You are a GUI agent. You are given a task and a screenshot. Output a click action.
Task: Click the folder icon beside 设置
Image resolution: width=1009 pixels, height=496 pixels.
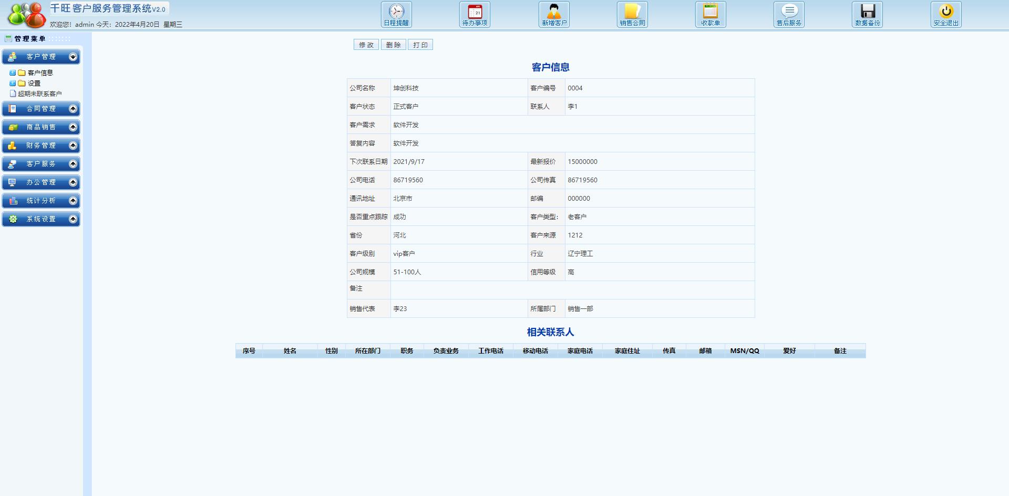[x=22, y=83]
